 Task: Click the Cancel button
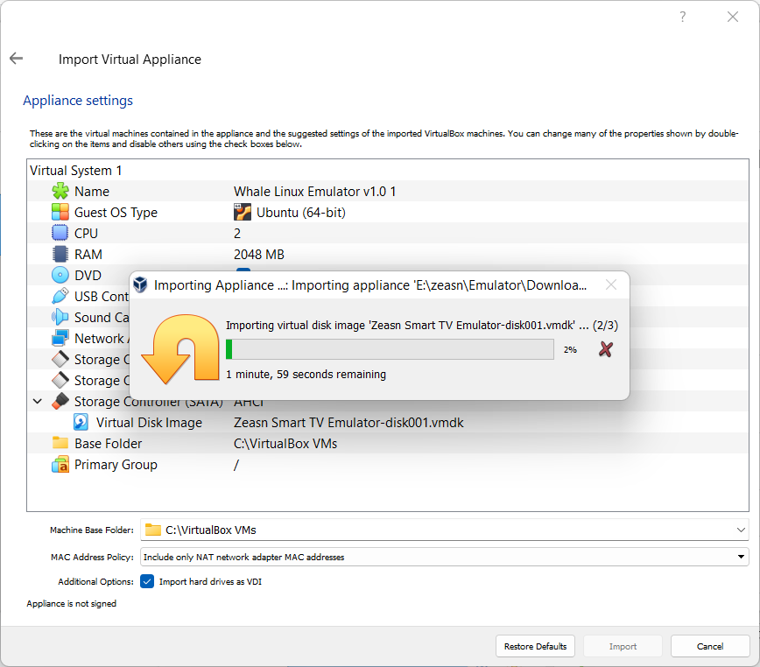710,646
